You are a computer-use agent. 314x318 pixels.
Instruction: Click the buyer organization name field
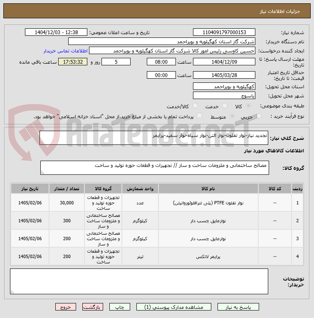click(162, 42)
